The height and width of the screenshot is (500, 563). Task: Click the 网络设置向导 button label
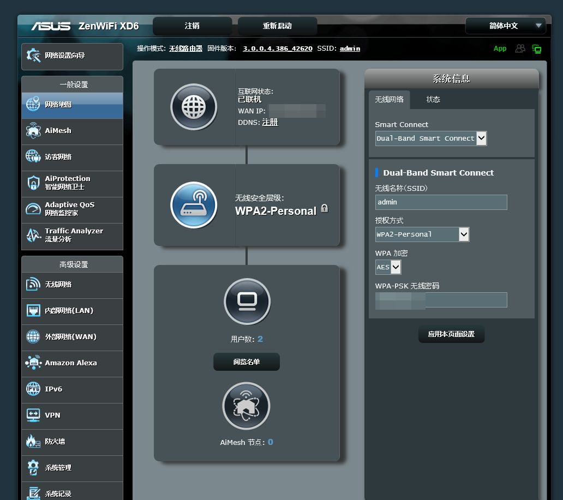click(x=65, y=55)
